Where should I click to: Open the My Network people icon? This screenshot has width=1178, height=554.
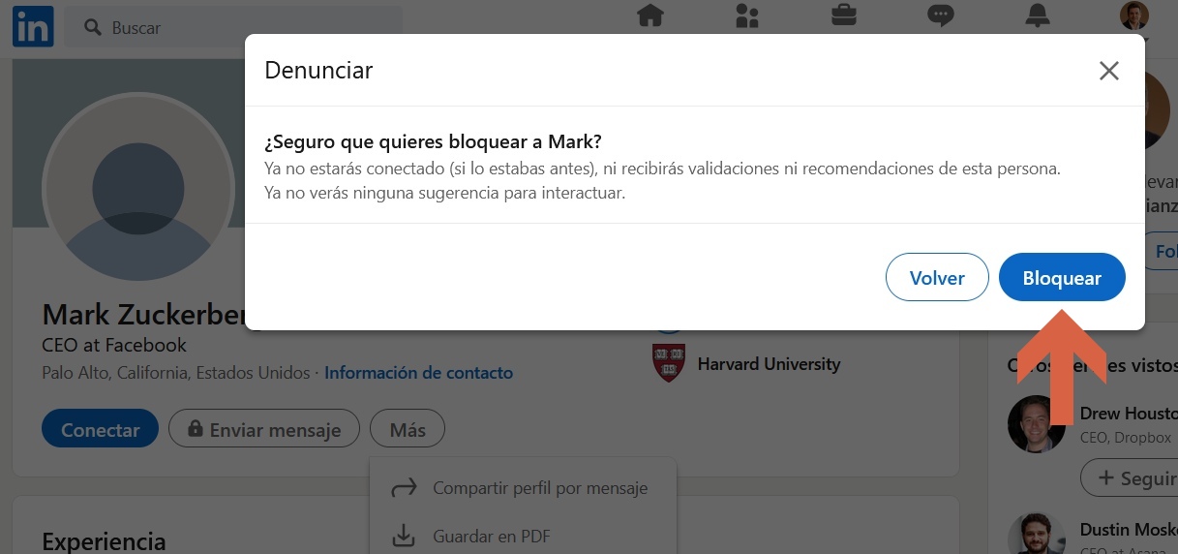pyautogui.click(x=746, y=15)
